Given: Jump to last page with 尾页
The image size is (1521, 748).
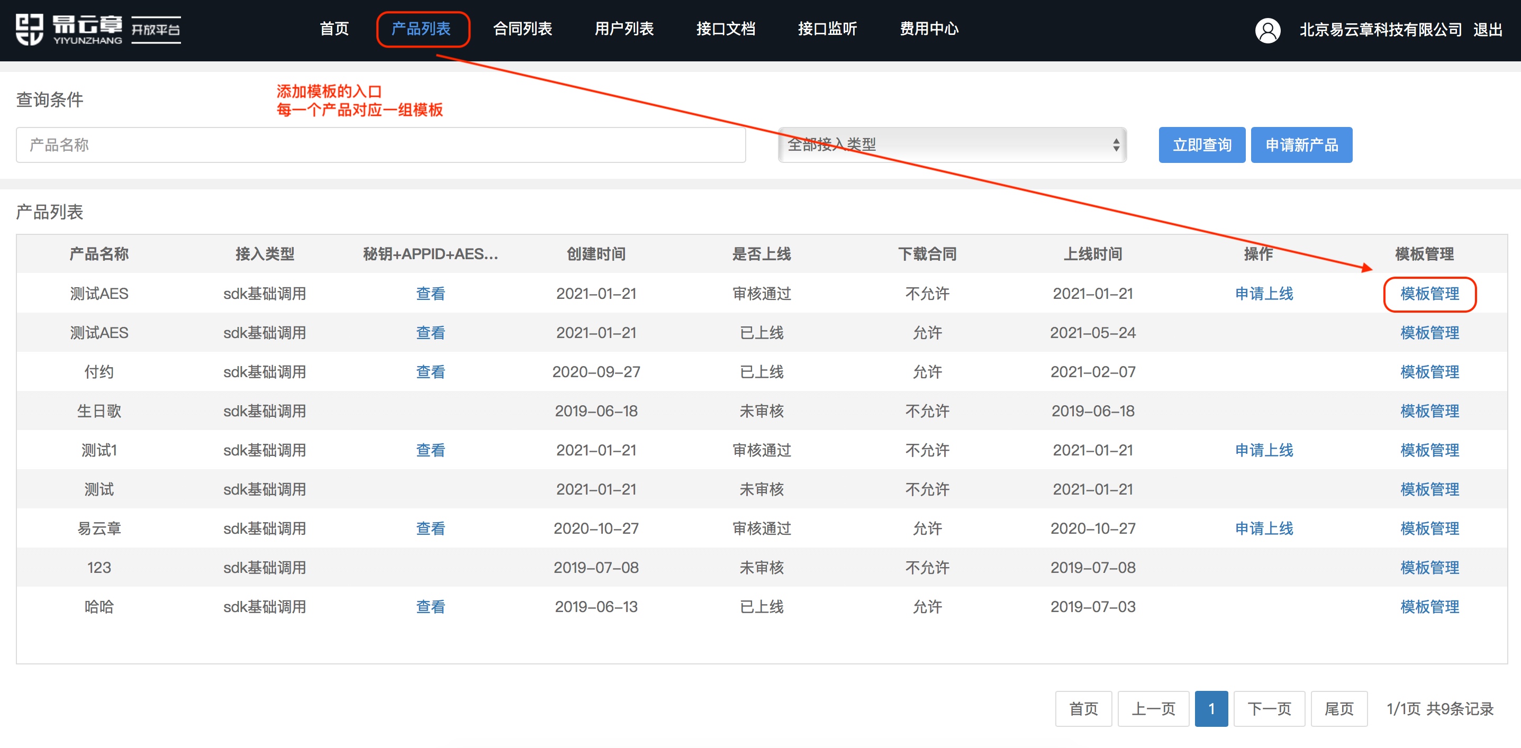Looking at the screenshot, I should [x=1338, y=708].
